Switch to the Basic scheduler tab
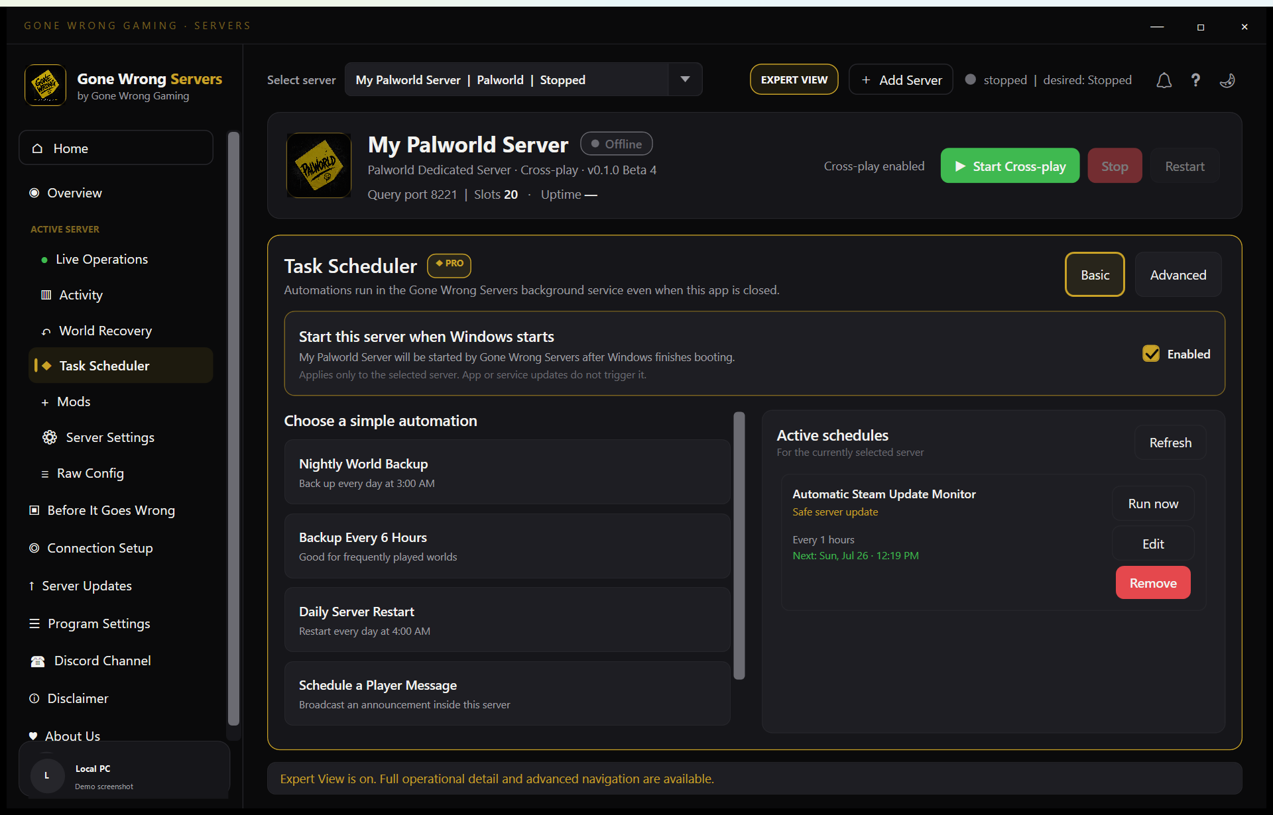1273x815 pixels. point(1095,274)
